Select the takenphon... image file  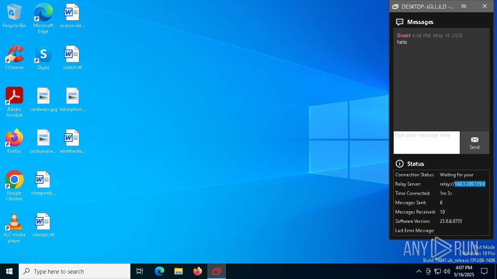click(x=72, y=100)
